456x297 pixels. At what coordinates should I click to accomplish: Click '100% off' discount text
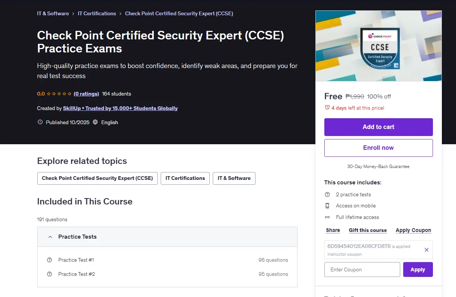pyautogui.click(x=379, y=96)
